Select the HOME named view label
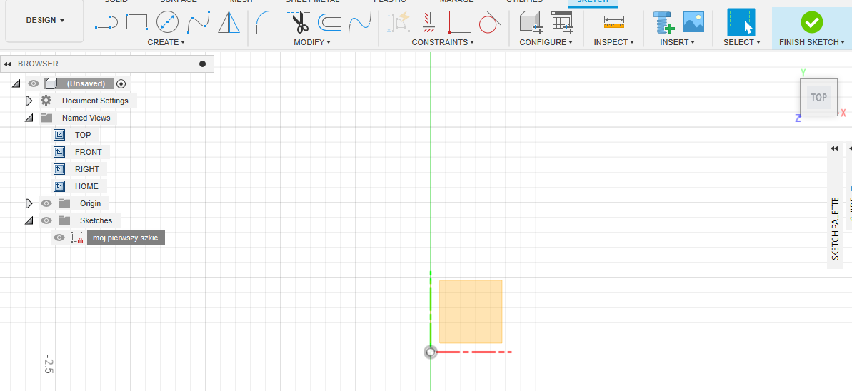 pos(86,186)
